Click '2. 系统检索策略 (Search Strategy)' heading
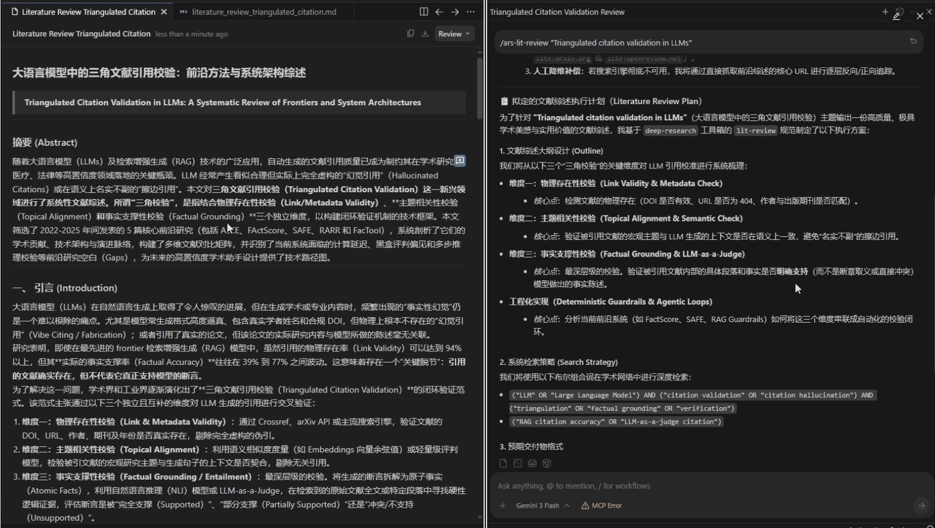935x528 pixels. tap(558, 362)
